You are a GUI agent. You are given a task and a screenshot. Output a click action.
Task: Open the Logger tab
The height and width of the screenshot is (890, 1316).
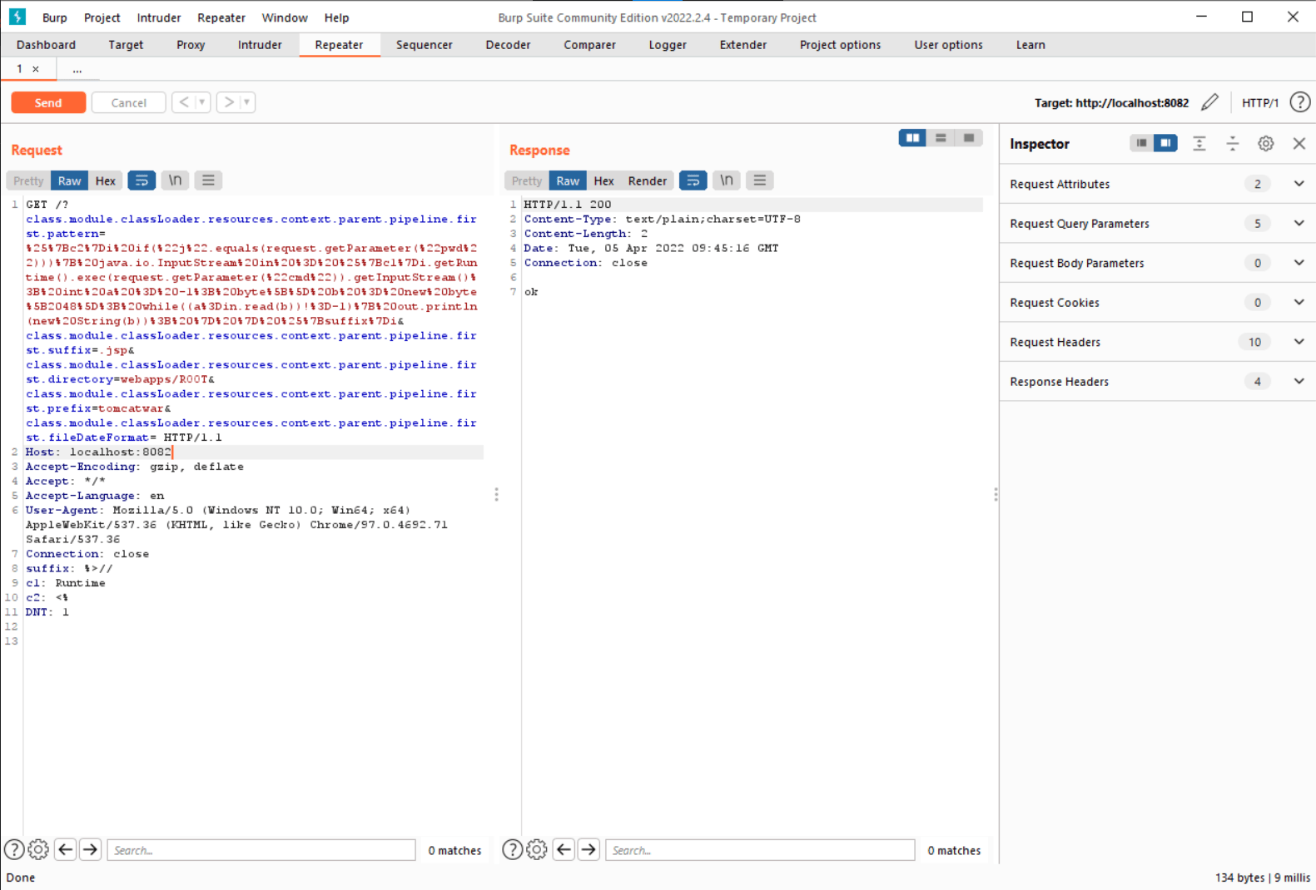click(668, 45)
